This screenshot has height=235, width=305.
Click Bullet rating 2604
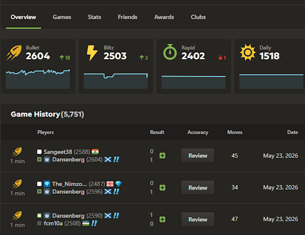tap(38, 56)
